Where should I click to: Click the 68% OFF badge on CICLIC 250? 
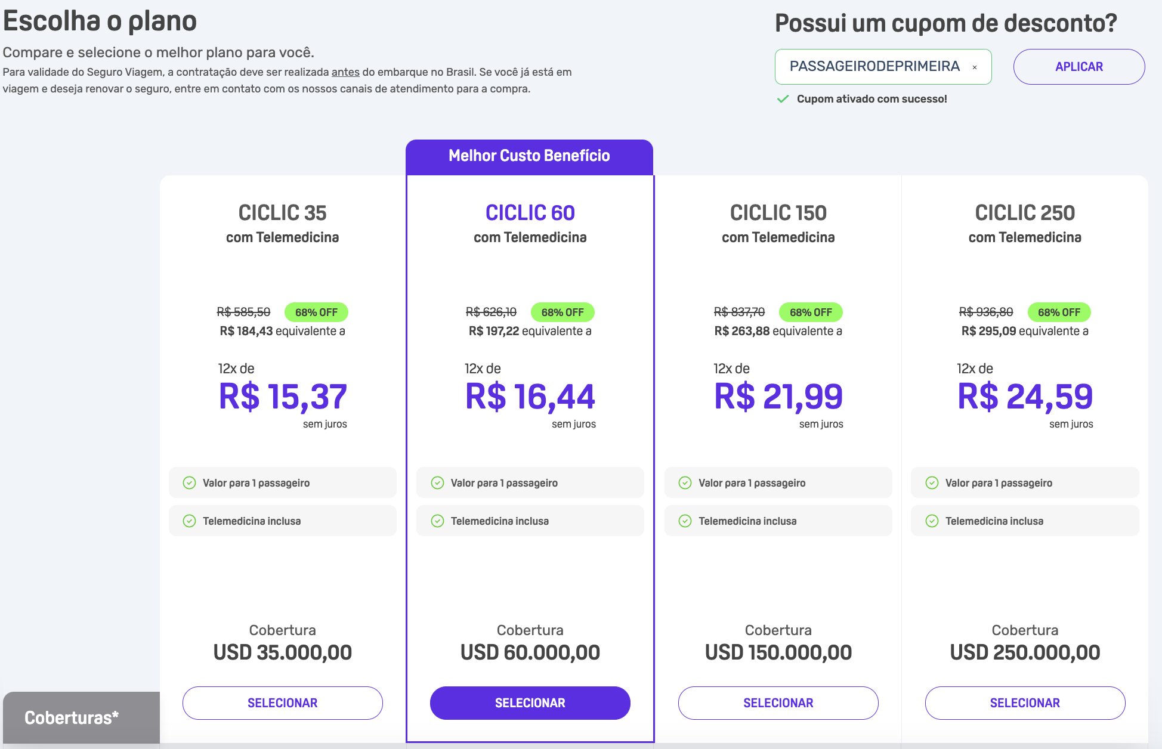[x=1059, y=312]
